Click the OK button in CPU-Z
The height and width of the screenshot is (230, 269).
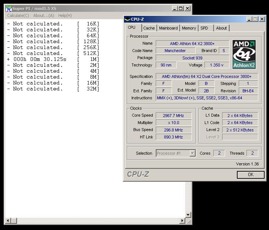coord(251,175)
